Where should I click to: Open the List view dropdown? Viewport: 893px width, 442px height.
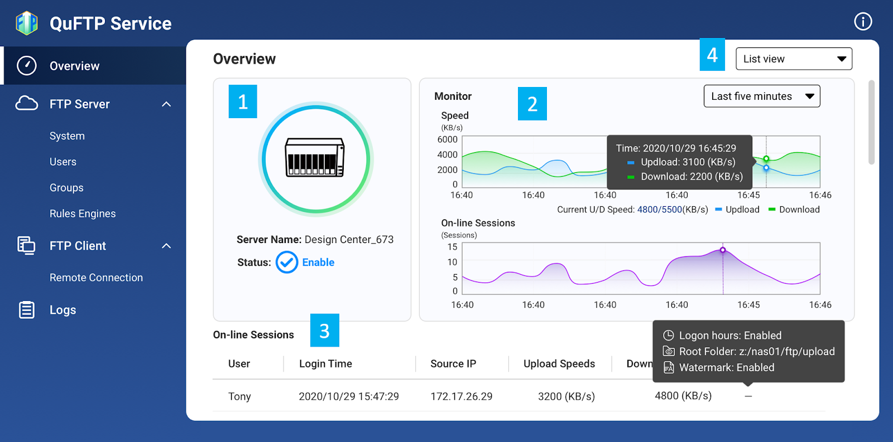(x=794, y=59)
